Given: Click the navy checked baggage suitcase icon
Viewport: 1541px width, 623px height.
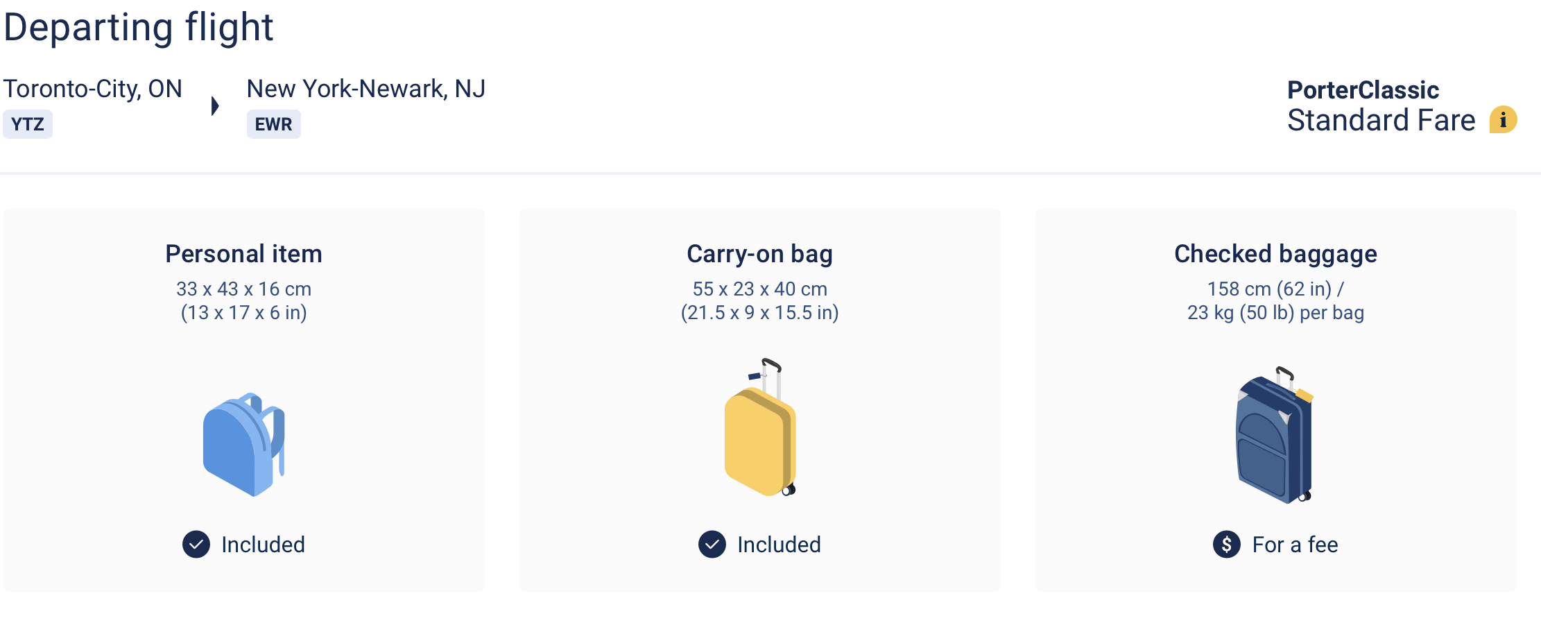Looking at the screenshot, I should 1275,436.
